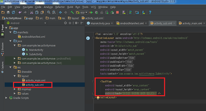Click the Run app play icon
Screen dimensions: 206x111
coord(91,13)
